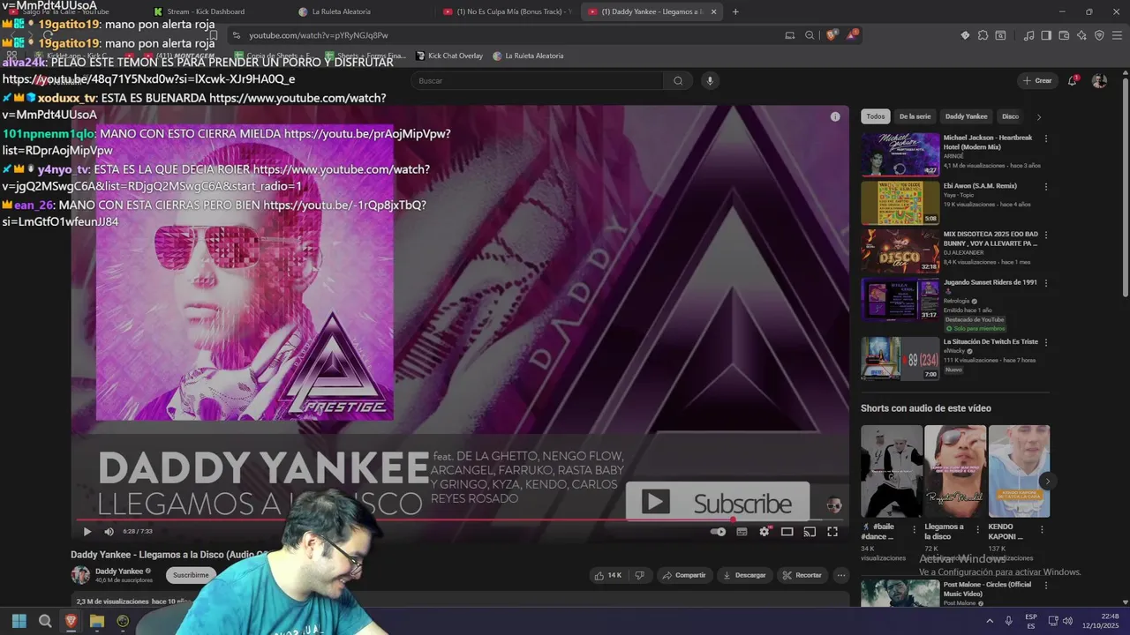Toggle the browser sidebar panel
The image size is (1130, 635).
pos(1046,35)
